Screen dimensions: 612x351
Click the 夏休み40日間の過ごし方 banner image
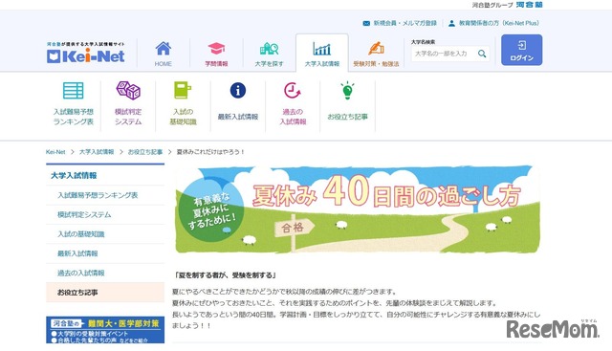358,209
